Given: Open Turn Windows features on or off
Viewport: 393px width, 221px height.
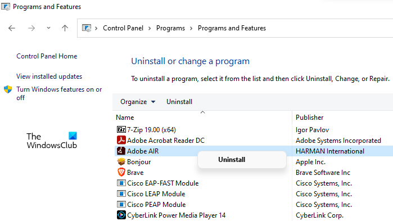Looking at the screenshot, I should click(x=59, y=93).
